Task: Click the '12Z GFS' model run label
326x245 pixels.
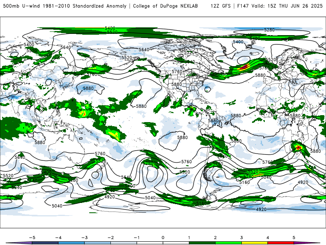Action: pos(220,6)
